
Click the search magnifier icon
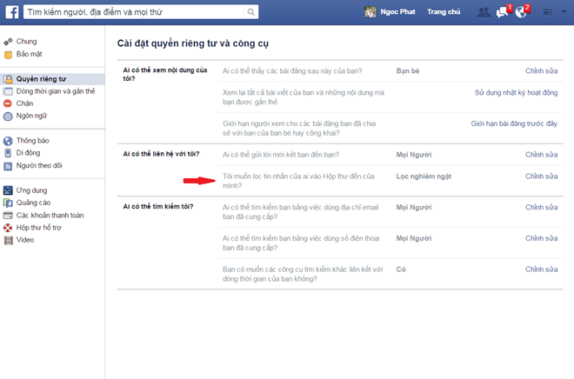click(250, 12)
